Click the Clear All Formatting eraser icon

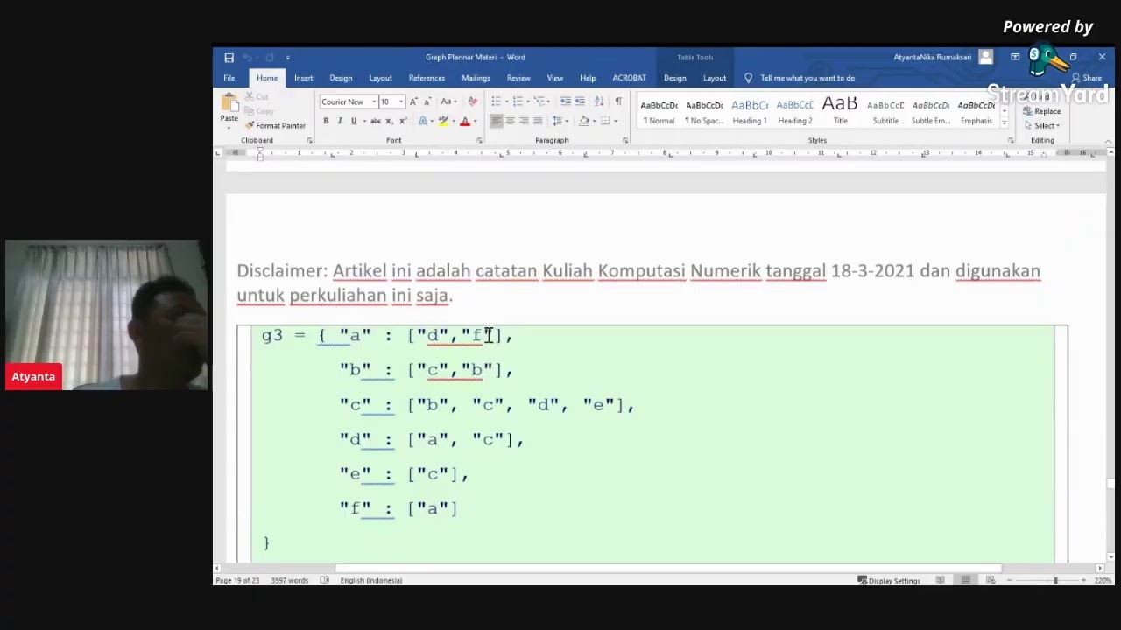coord(473,101)
